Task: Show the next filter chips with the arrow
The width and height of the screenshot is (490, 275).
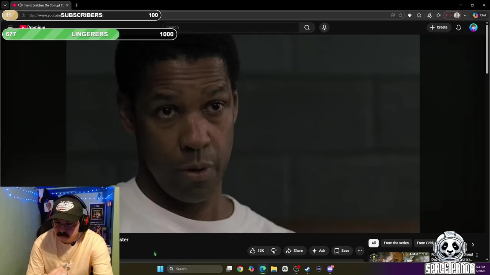Action: point(473,244)
